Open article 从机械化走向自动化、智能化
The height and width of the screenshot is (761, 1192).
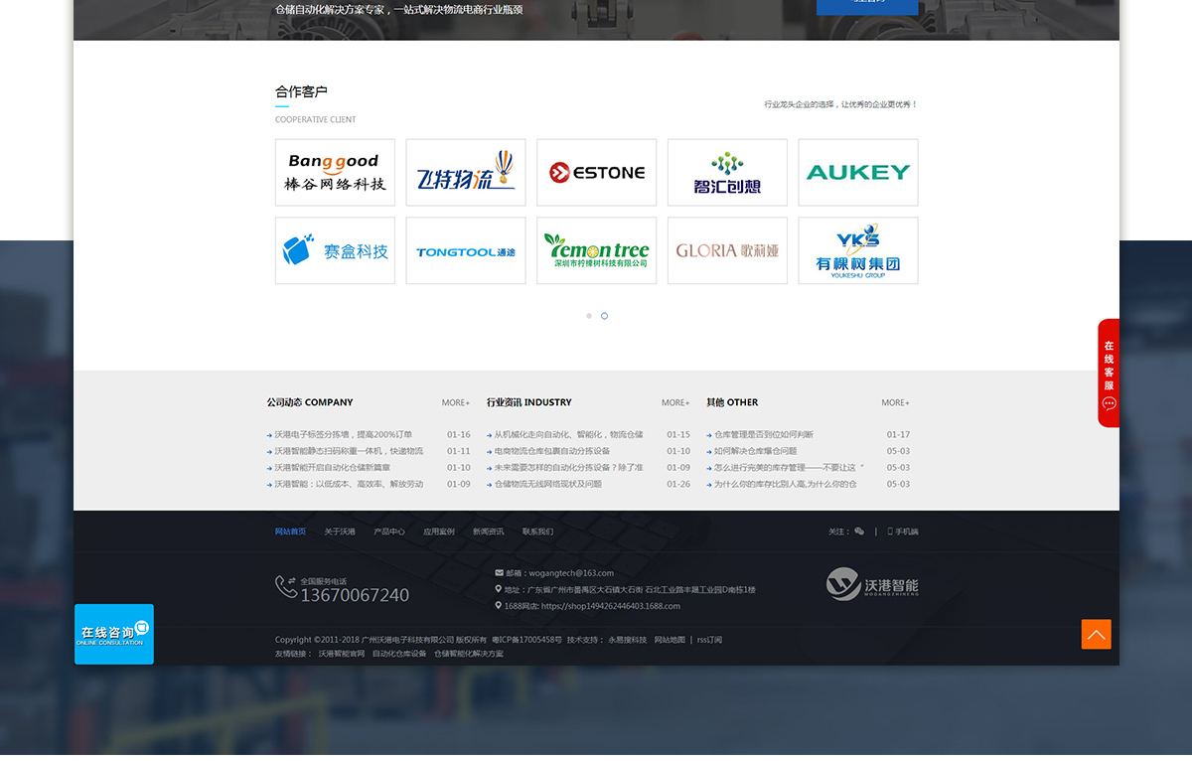coord(568,434)
